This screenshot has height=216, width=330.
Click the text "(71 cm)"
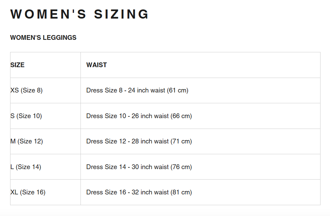(x=181, y=141)
